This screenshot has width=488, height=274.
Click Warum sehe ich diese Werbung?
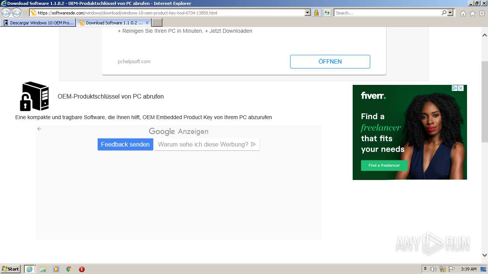point(207,145)
